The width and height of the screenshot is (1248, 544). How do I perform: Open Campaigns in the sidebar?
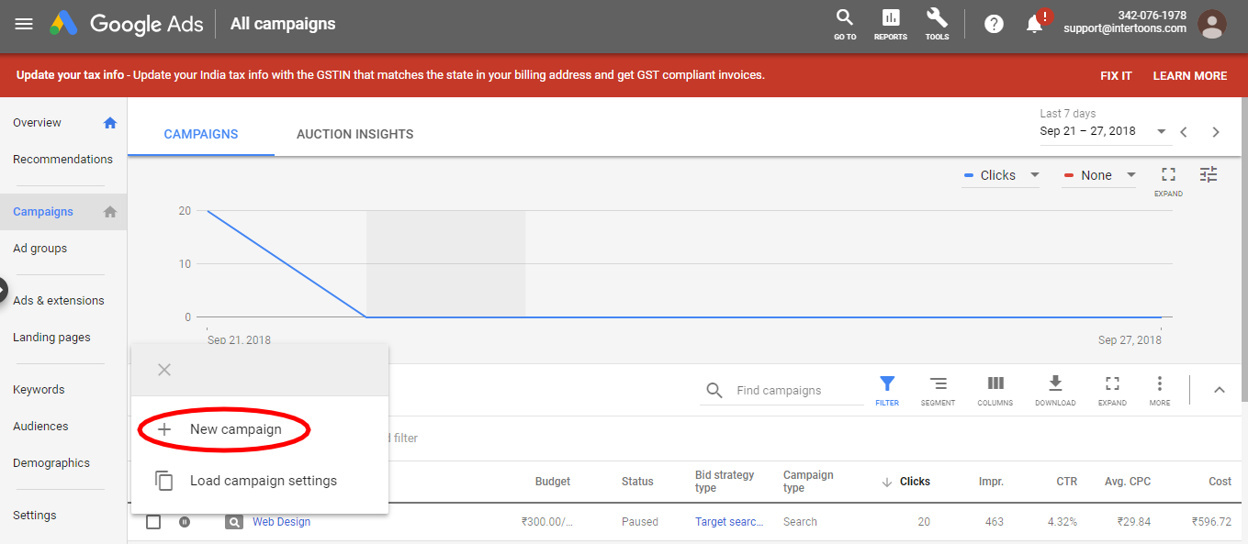tap(43, 212)
